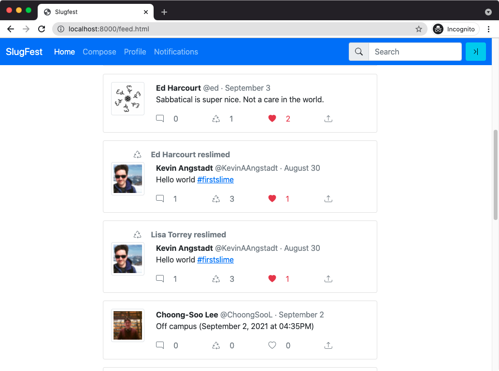This screenshot has width=499, height=371.
Task: Unlike Ed Harcourt's sabbatical post
Action: click(272, 118)
